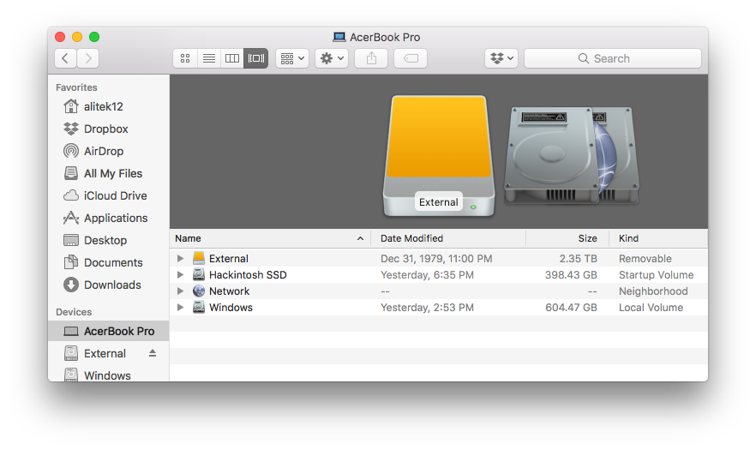
Task: Sort by the Kind column header
Action: 658,238
